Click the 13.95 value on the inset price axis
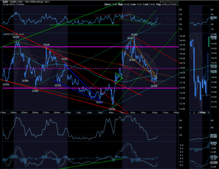This screenshot has width=219, height=169. pyautogui.click(x=214, y=82)
